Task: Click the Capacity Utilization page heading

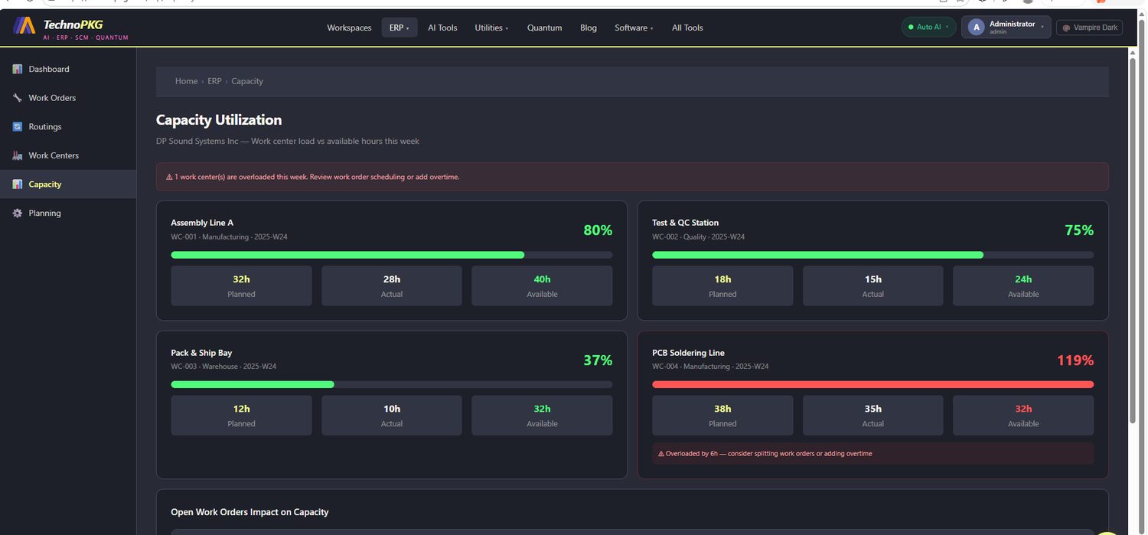Action: tap(219, 120)
